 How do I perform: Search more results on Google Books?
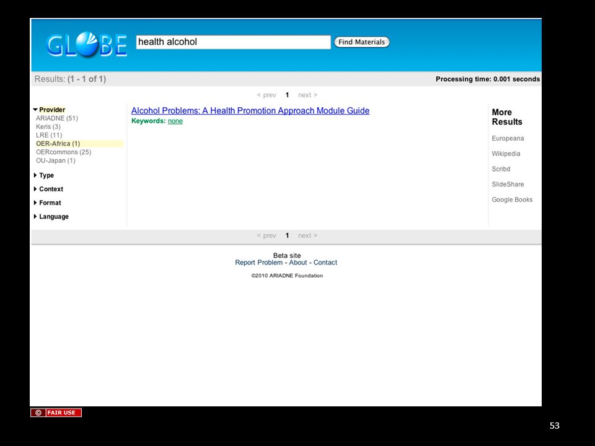pyautogui.click(x=512, y=199)
